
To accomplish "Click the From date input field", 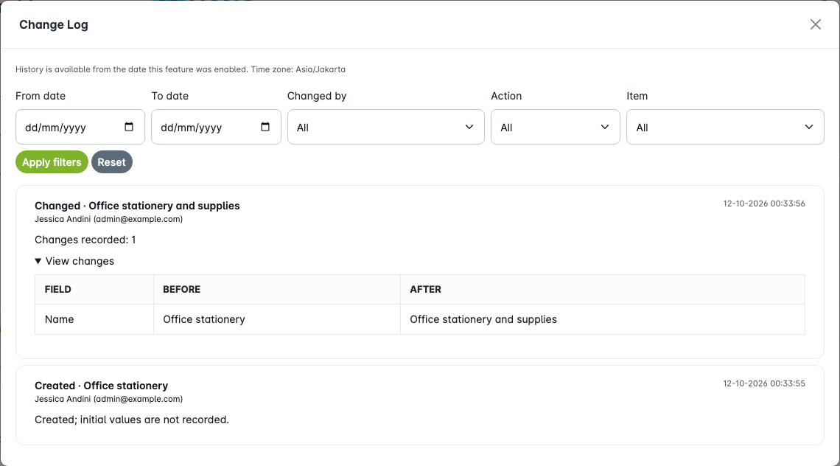I will click(80, 127).
